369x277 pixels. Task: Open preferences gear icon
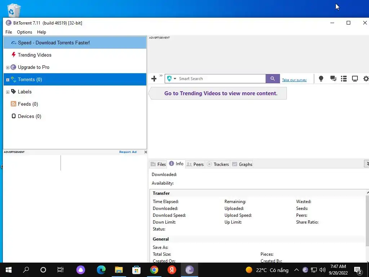(366, 78)
